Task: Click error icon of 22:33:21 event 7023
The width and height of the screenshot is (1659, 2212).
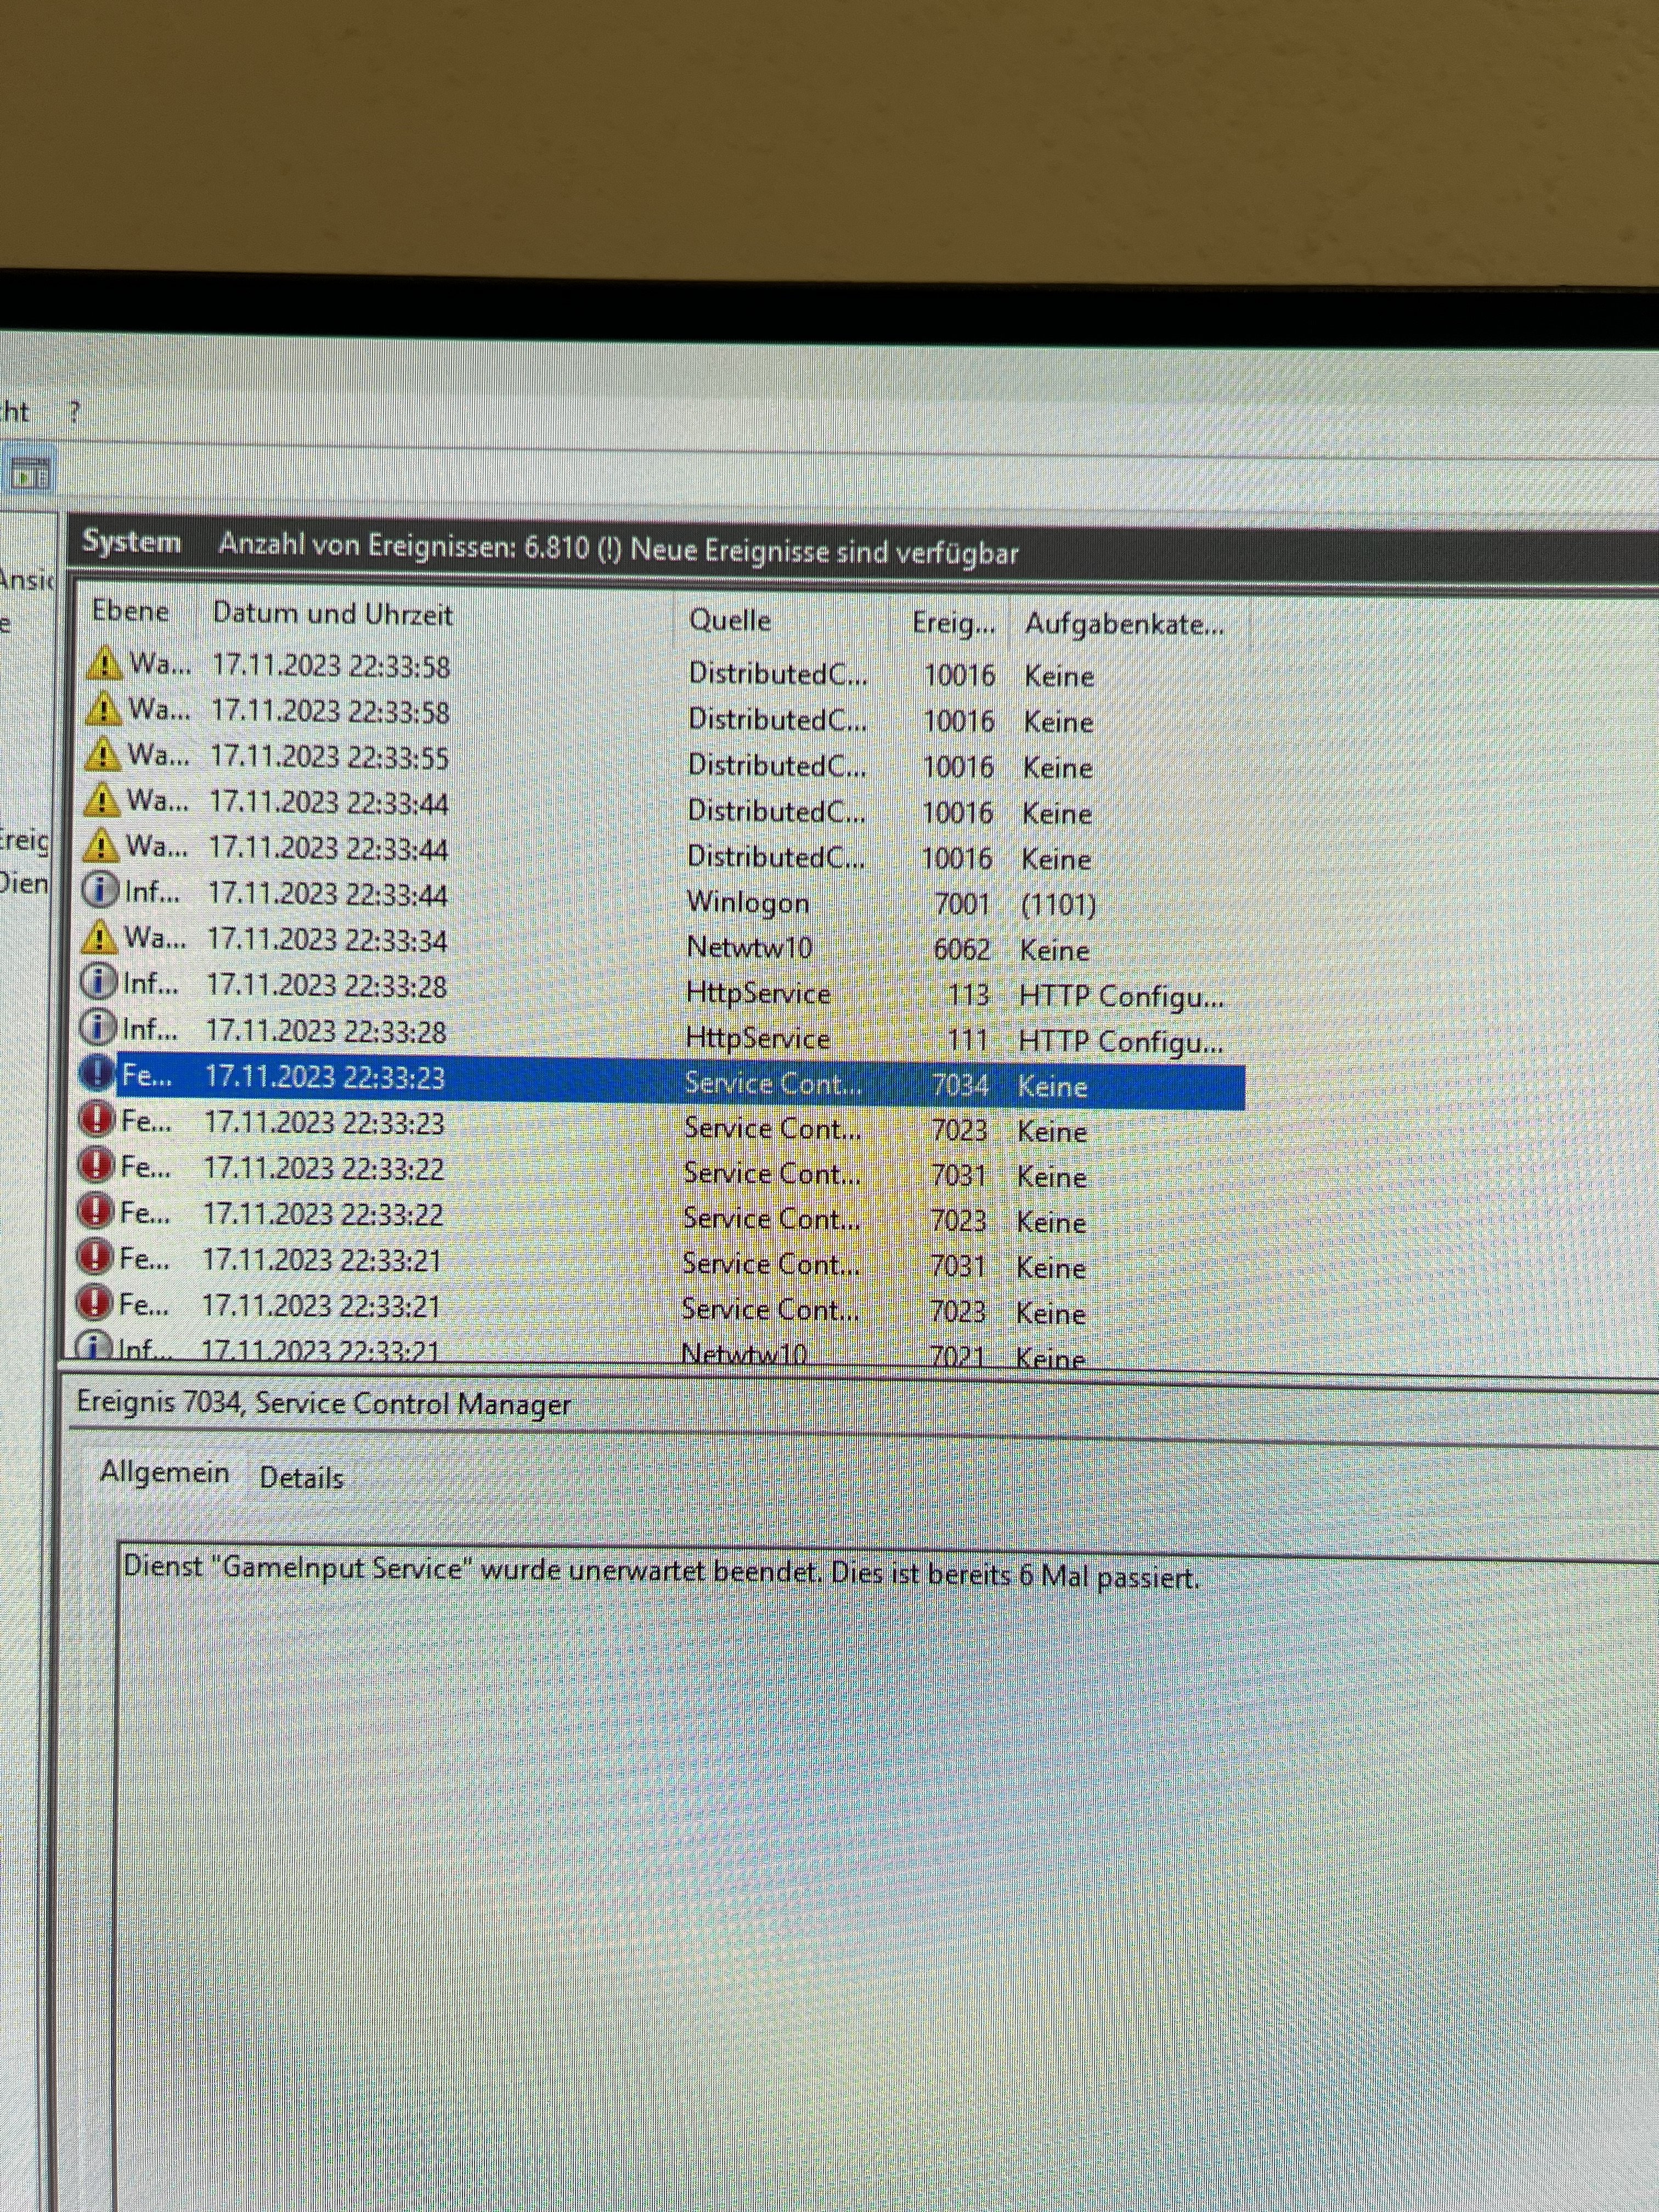Action: [x=94, y=1303]
